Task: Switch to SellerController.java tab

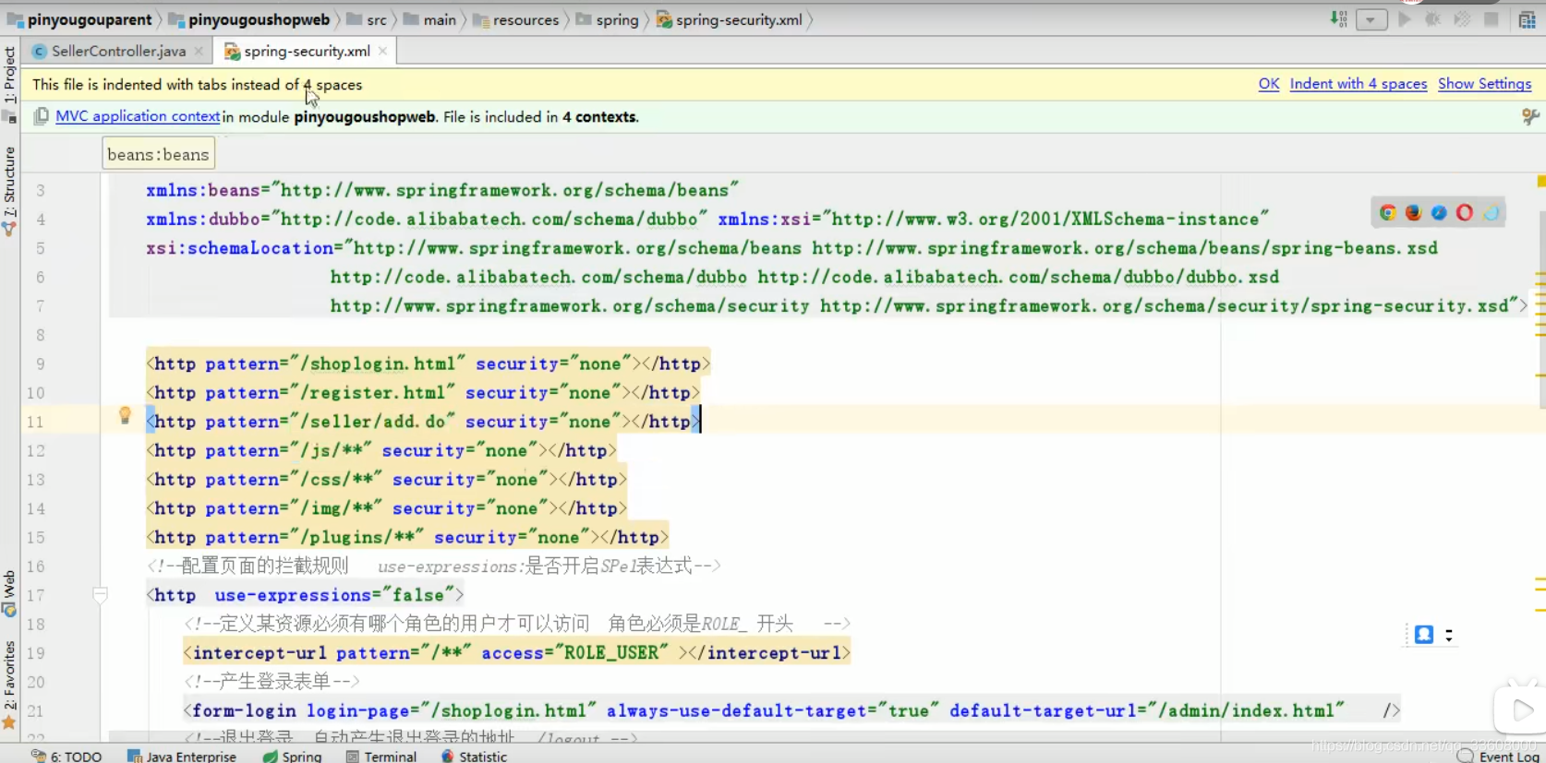Action: pos(118,52)
